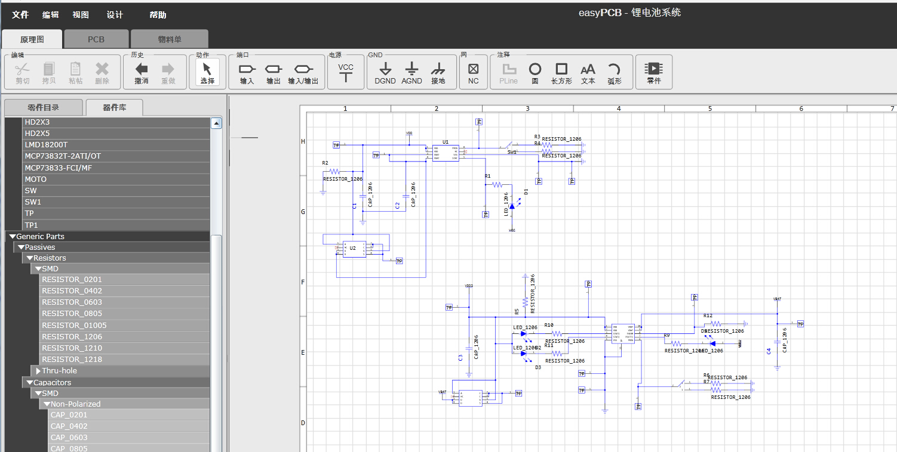Click the library list scroll-up arrow
This screenshot has height=452, width=897.
point(217,123)
